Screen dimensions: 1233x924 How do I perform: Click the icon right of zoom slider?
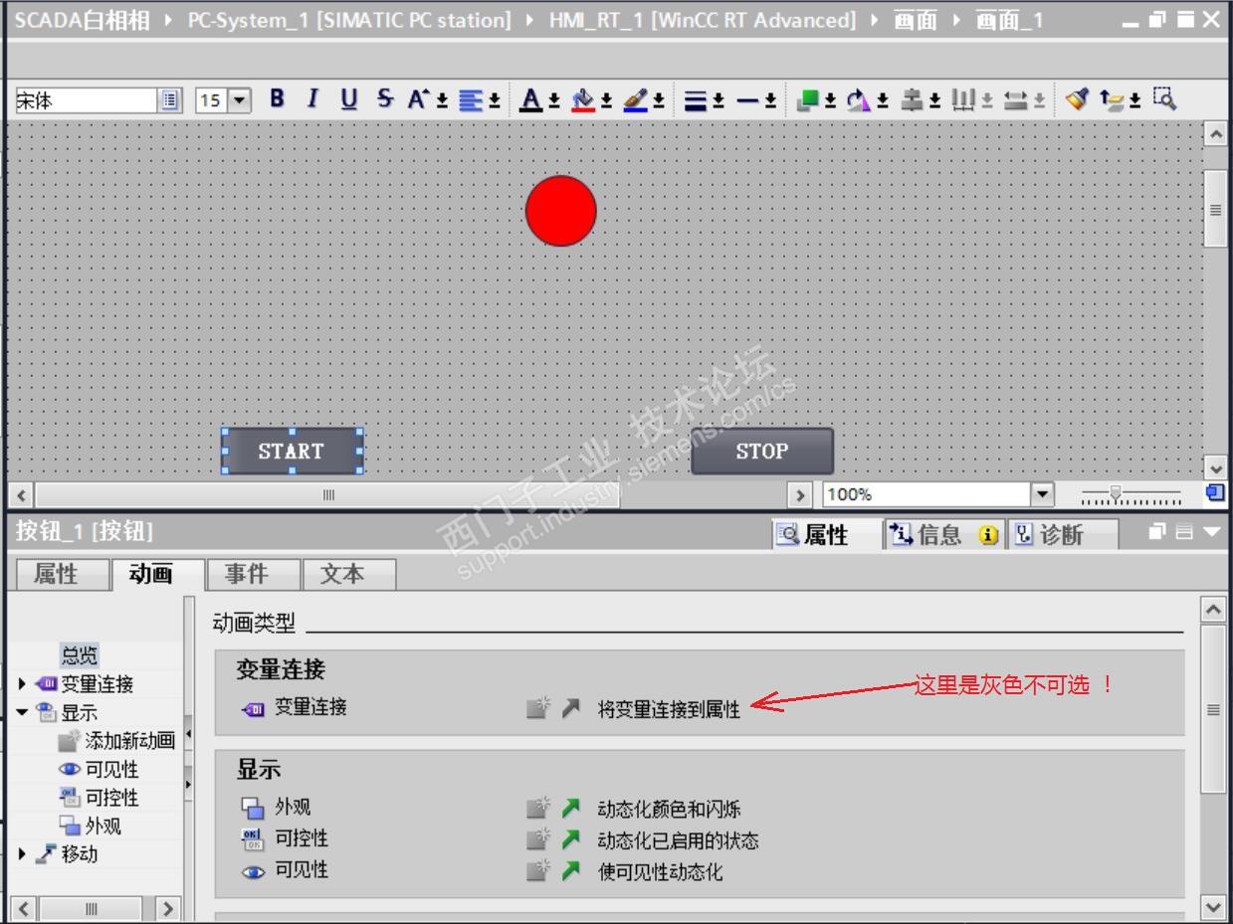tap(1215, 492)
